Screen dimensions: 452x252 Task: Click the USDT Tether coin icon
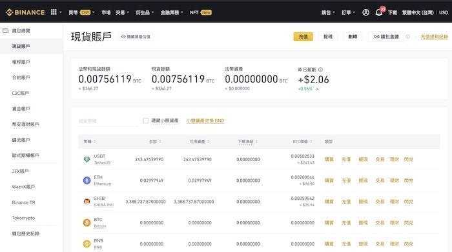(87, 159)
